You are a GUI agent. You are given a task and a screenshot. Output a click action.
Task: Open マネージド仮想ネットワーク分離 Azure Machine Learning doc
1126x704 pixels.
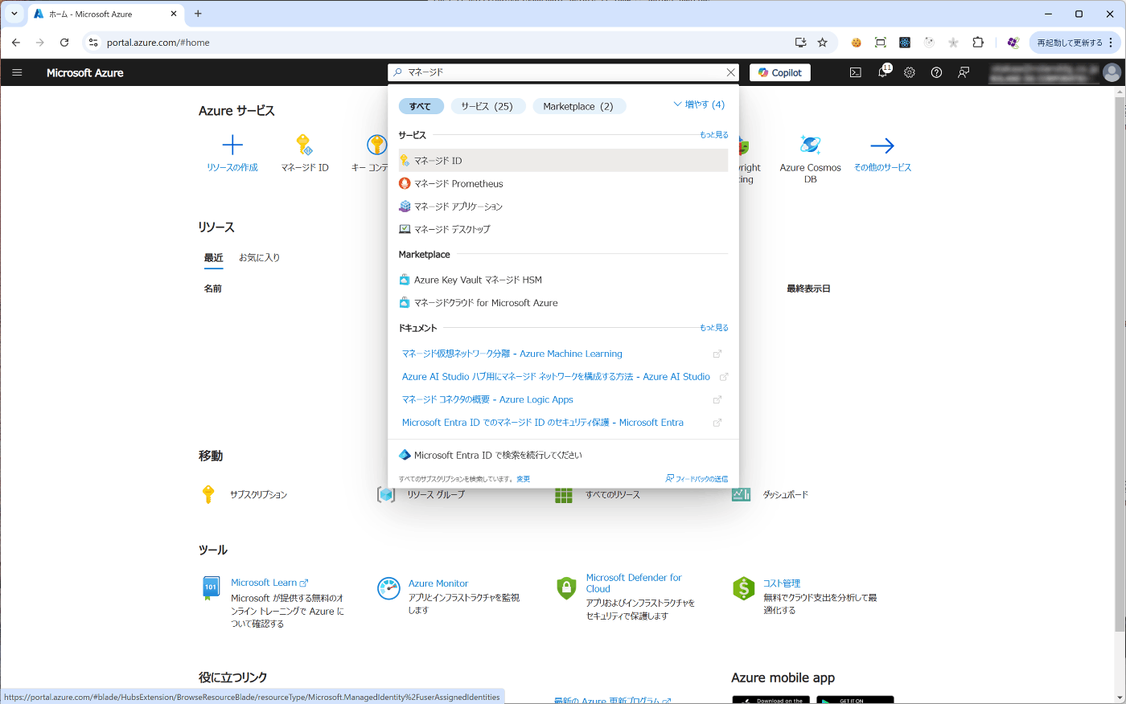pos(512,354)
